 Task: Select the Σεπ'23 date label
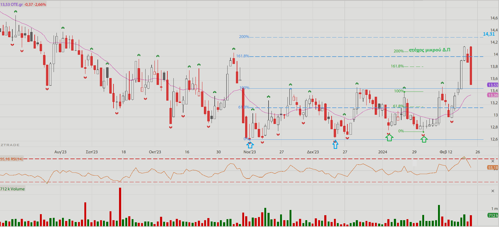coord(92,152)
